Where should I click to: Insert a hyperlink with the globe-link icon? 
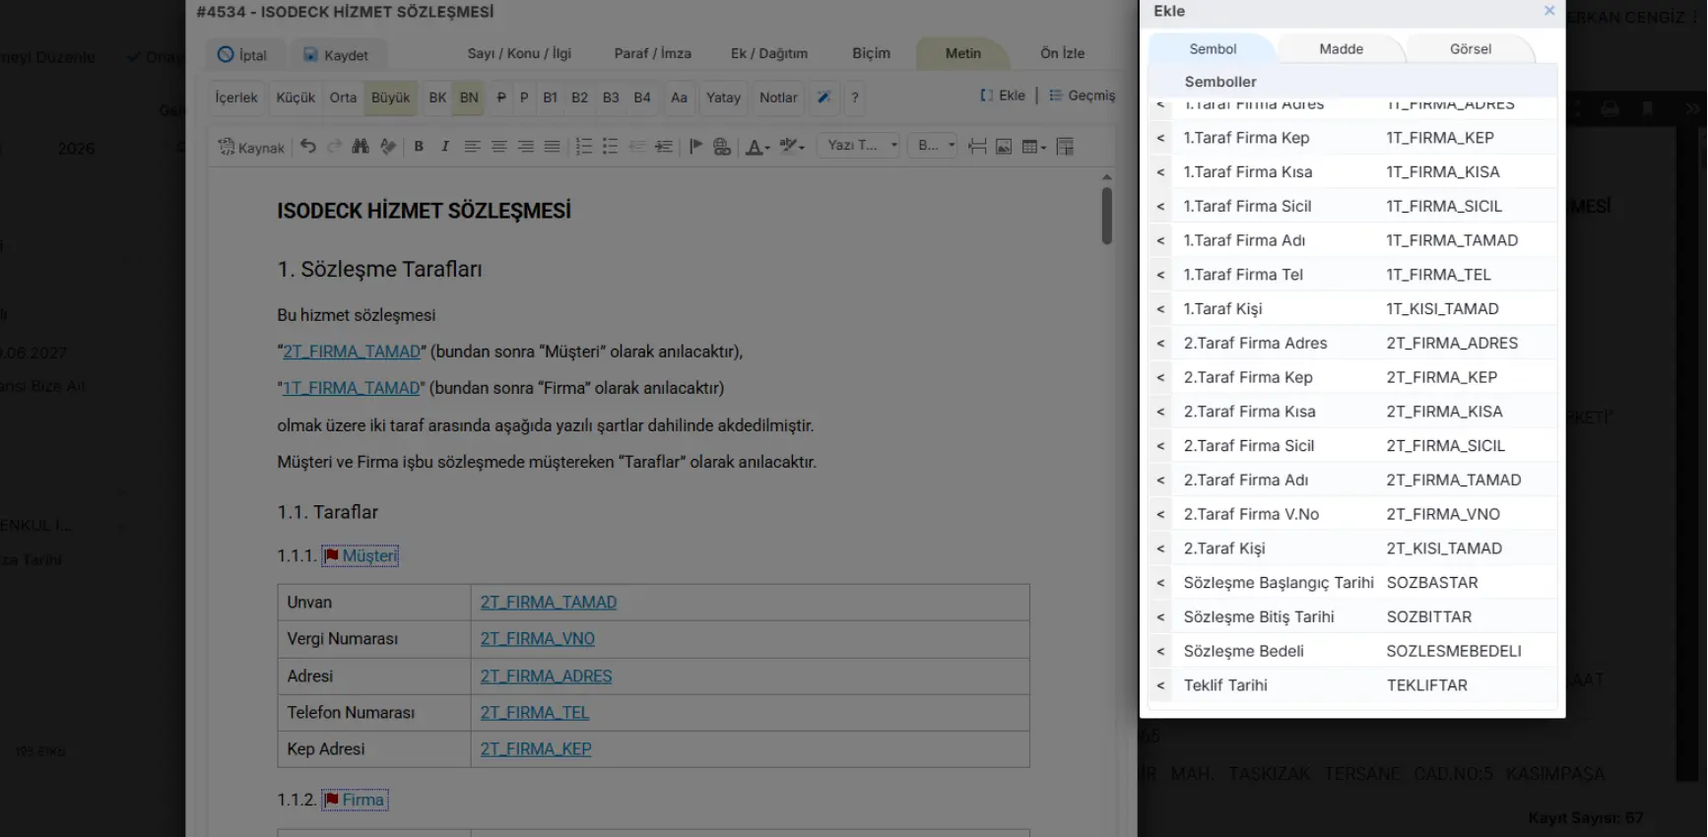click(722, 147)
